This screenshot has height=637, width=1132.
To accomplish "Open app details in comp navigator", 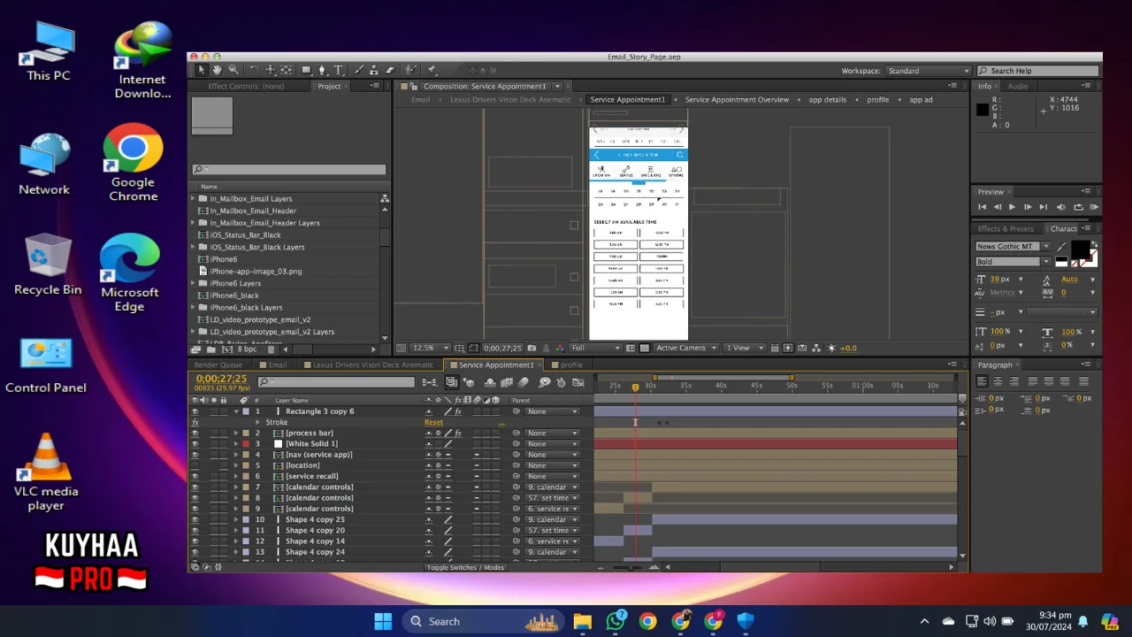I will 827,100.
